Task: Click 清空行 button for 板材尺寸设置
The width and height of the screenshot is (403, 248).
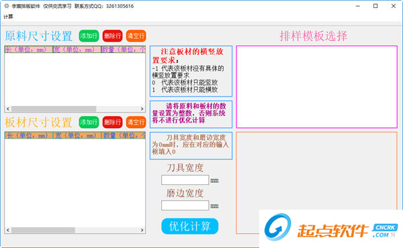Action: tap(136, 122)
